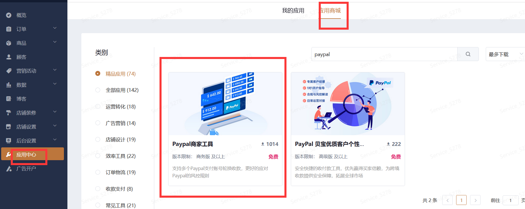Expand the 店铺装修 menu chevron
Viewport: 525px width, 209px height.
coord(55,112)
